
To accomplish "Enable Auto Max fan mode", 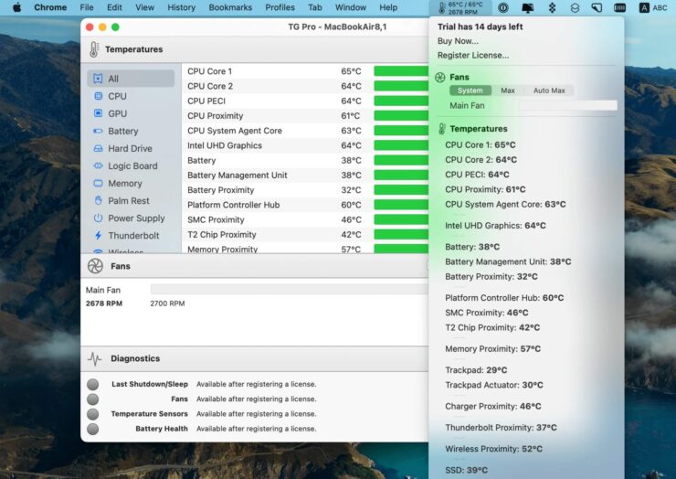I will pyautogui.click(x=549, y=90).
